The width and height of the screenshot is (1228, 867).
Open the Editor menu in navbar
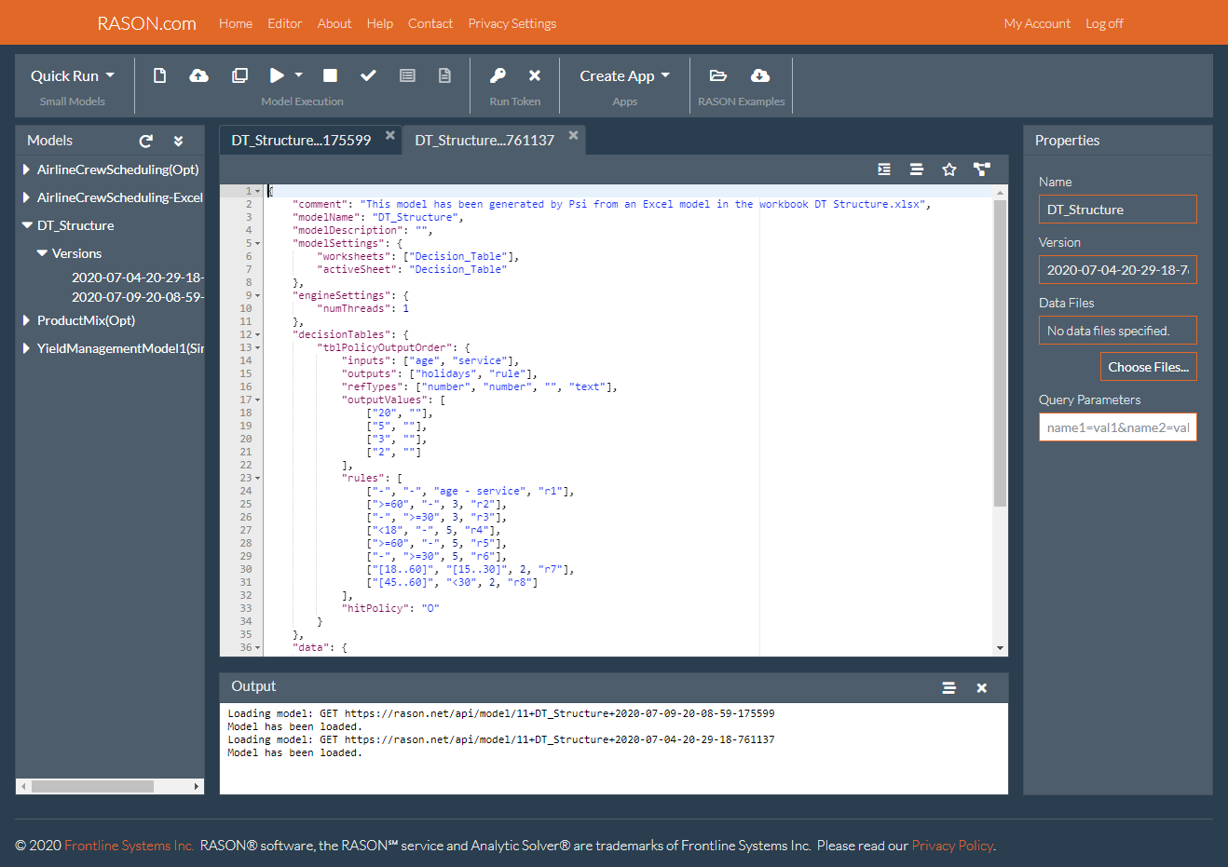pos(284,23)
